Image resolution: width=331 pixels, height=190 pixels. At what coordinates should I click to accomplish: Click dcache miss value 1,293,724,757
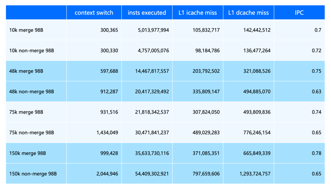pos(255,174)
